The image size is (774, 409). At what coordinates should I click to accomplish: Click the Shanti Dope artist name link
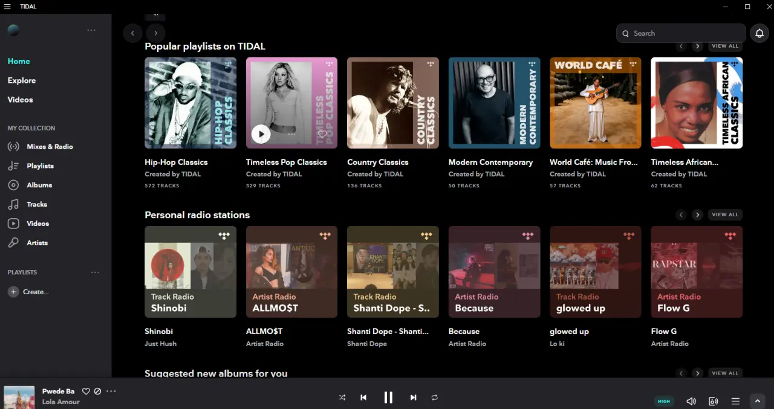366,344
